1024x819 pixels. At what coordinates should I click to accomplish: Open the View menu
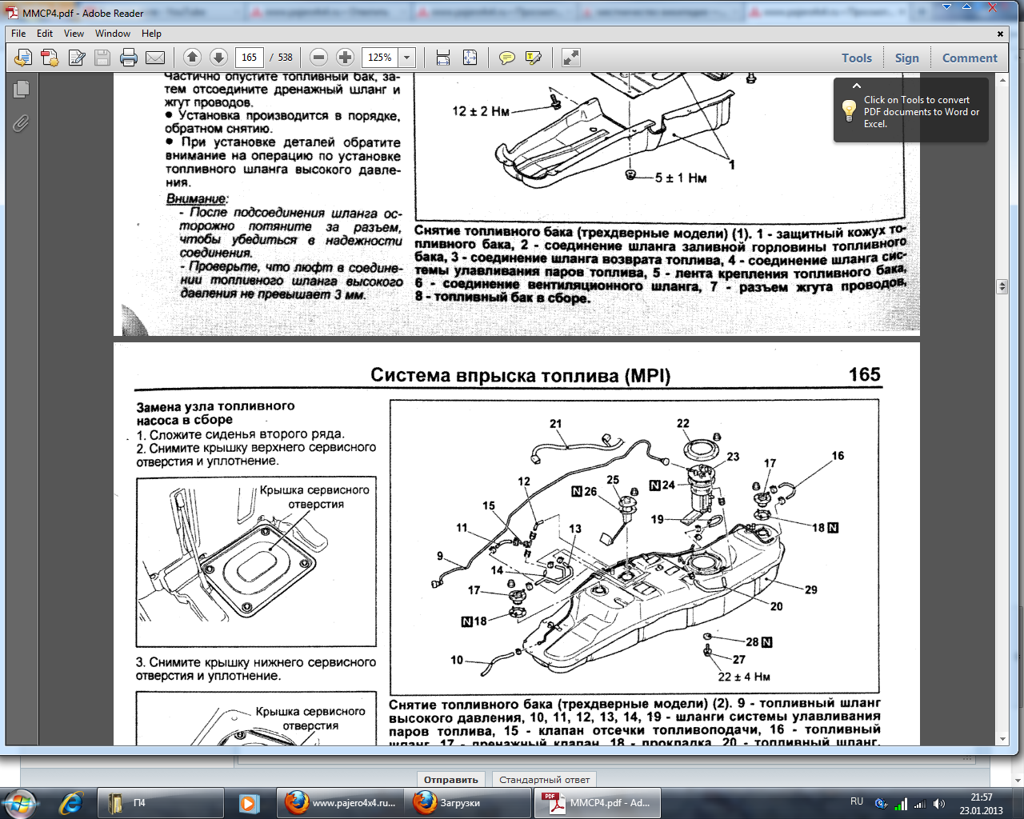point(74,34)
